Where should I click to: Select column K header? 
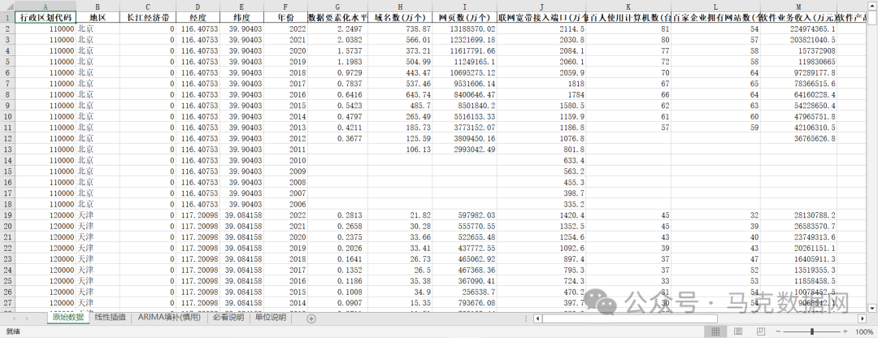pos(628,6)
